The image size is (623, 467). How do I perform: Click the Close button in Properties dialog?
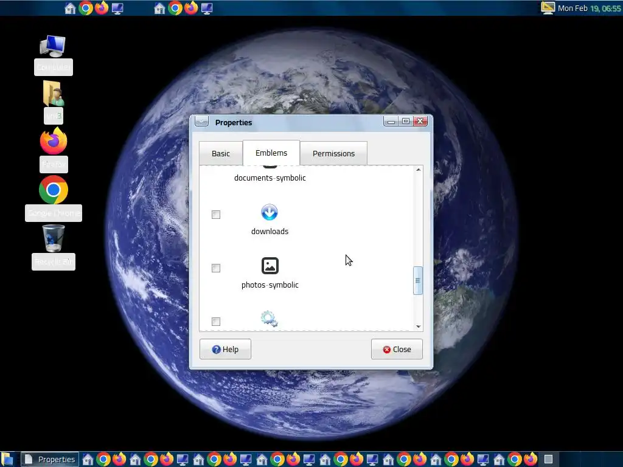click(x=397, y=349)
